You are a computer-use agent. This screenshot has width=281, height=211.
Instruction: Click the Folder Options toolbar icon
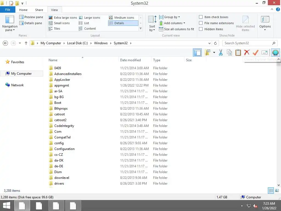point(207,52)
